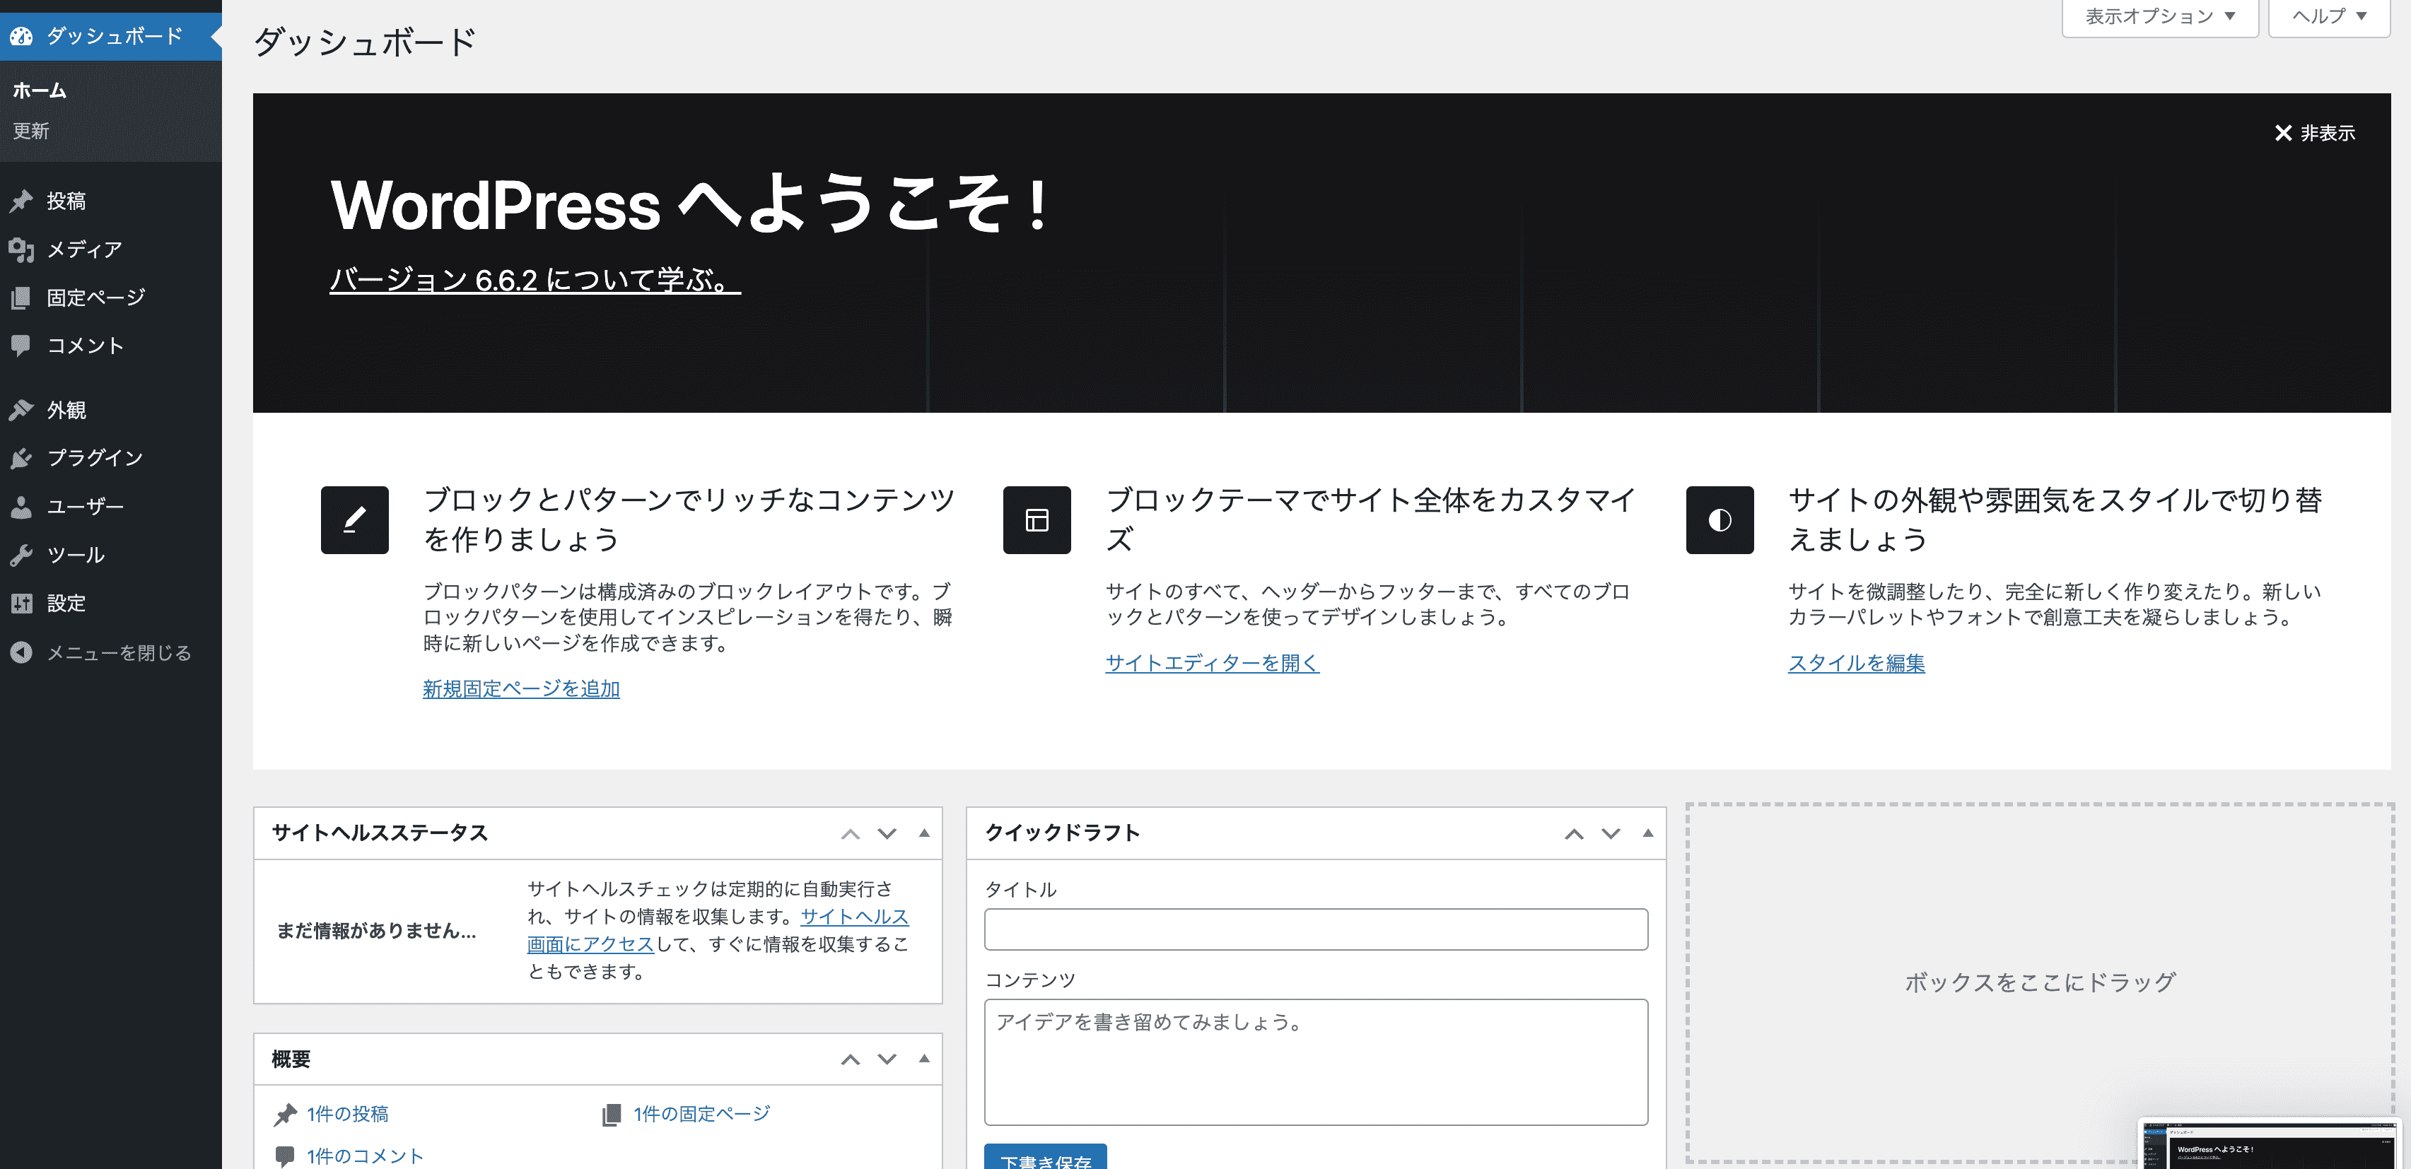Click 下書き保存 button
This screenshot has height=1169, width=2411.
[1046, 1157]
